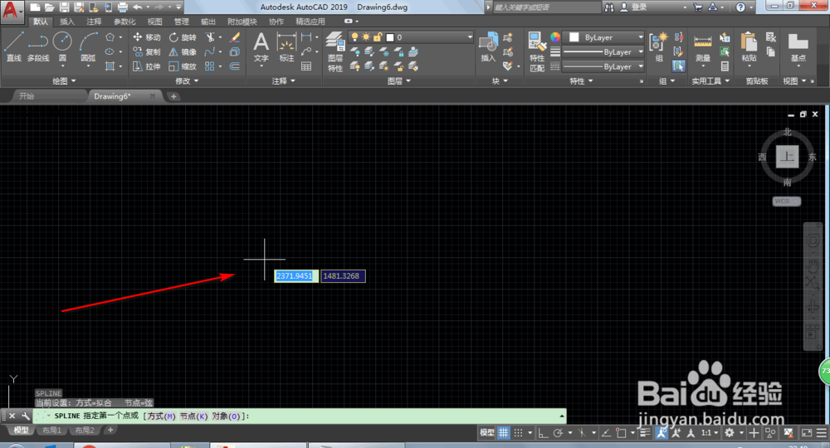The width and height of the screenshot is (830, 448).
Task: Expand the 绘图 (Draw) panel
Action: [x=64, y=81]
